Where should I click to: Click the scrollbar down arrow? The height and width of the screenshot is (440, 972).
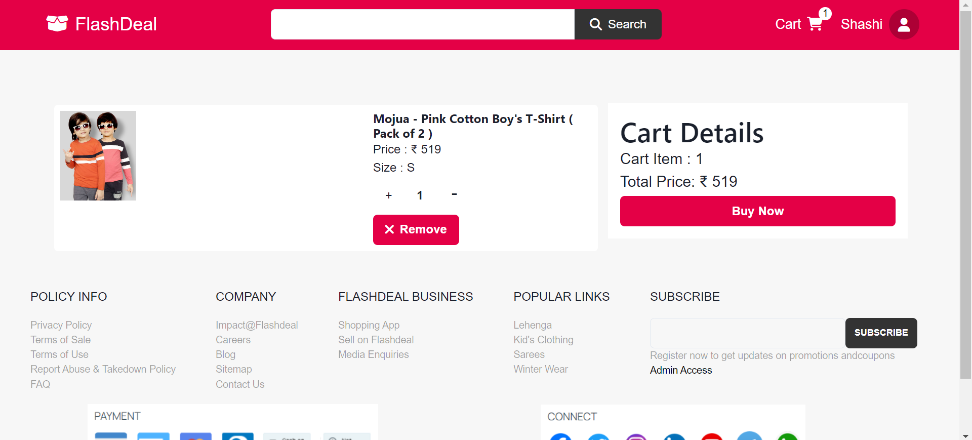965,435
